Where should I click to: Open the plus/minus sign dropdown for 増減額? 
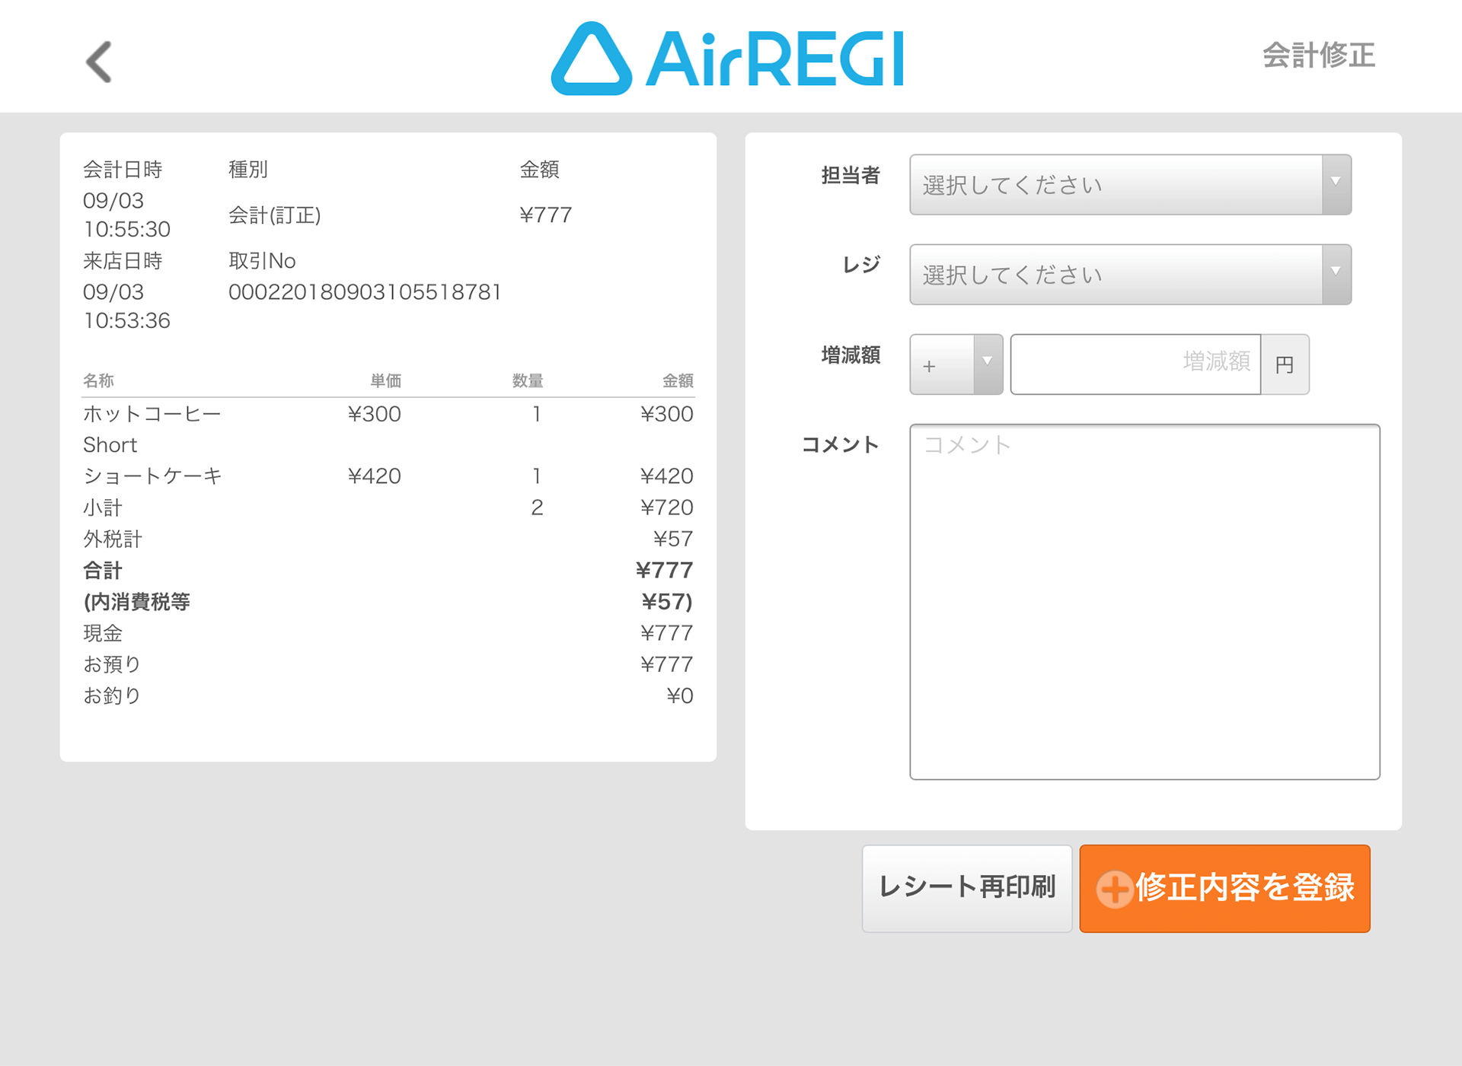[956, 364]
